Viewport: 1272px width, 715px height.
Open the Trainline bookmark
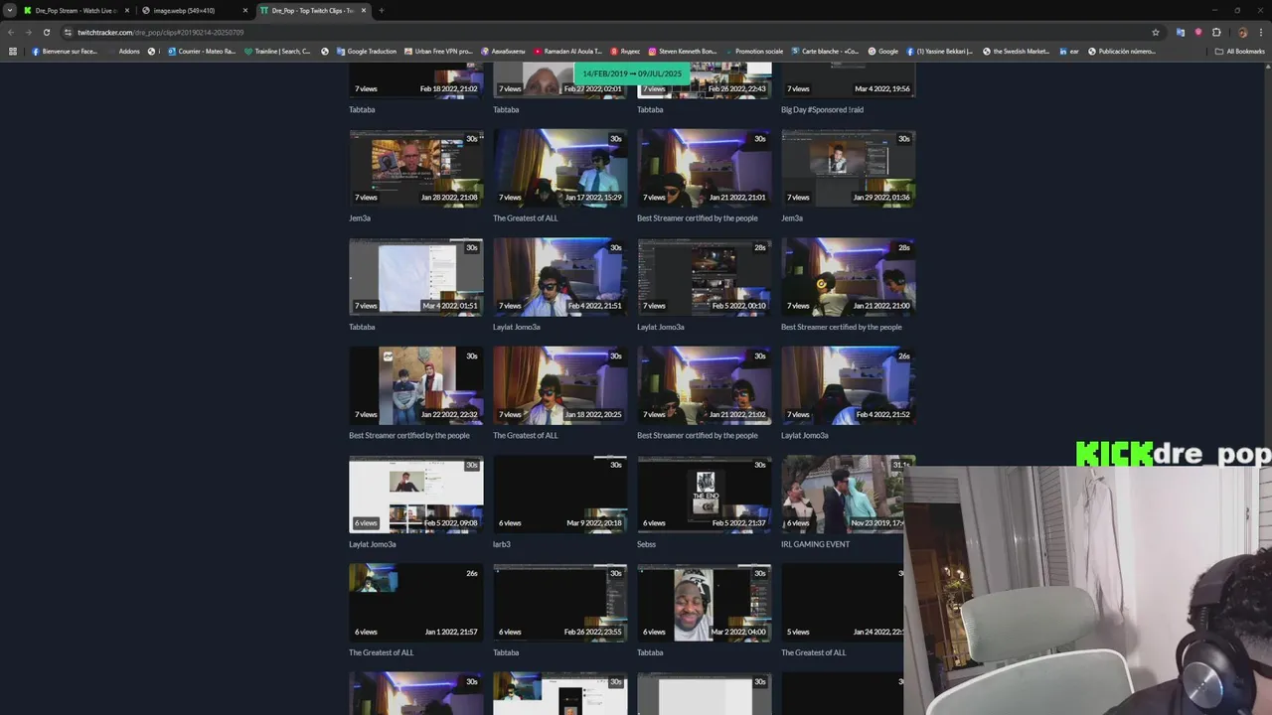(277, 51)
